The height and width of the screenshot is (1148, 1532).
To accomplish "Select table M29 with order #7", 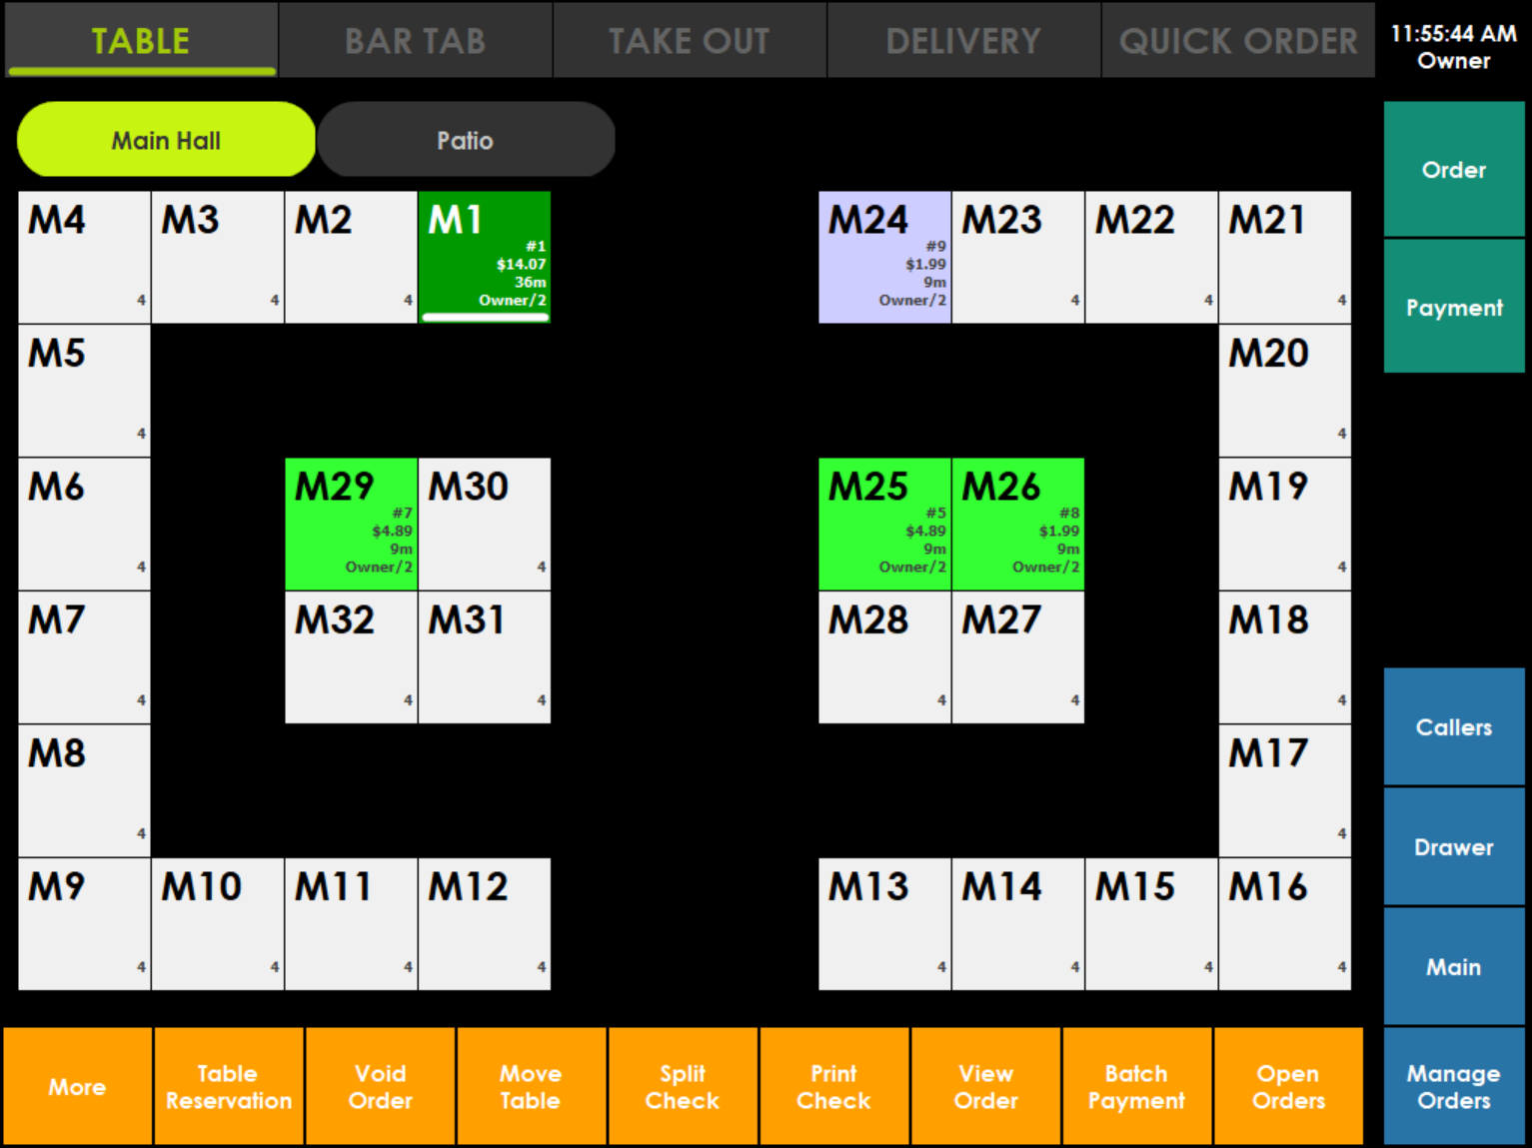I will pos(351,524).
